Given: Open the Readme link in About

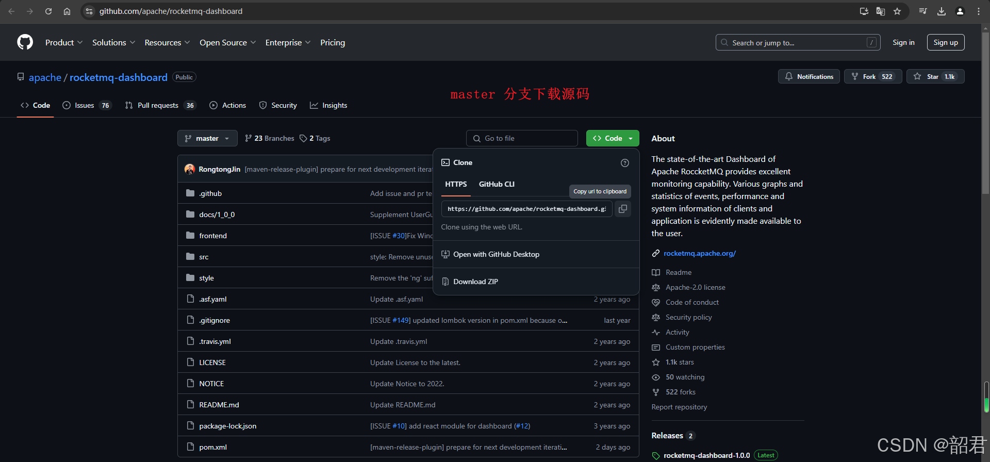Looking at the screenshot, I should coord(678,272).
